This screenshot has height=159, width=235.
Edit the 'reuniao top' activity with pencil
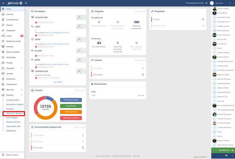pyautogui.click(x=79, y=18)
